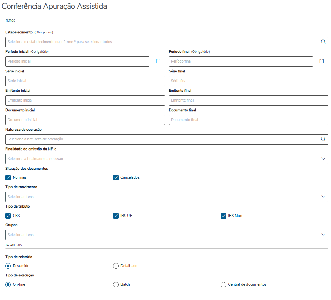Click the Natureza de operação search icon
This screenshot has height=300, width=331.
click(x=323, y=139)
